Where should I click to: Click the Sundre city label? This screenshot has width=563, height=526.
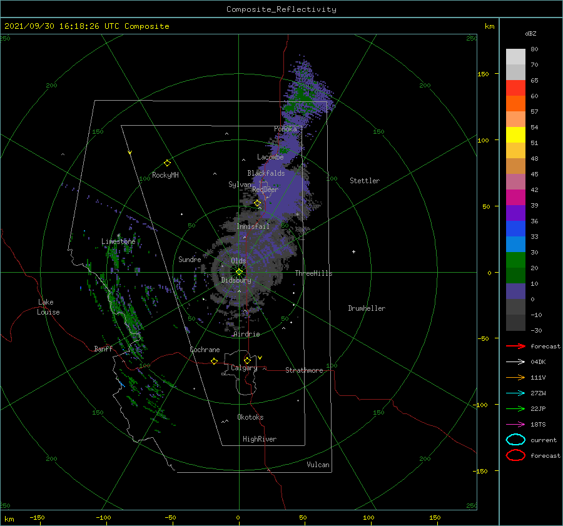[x=190, y=260]
